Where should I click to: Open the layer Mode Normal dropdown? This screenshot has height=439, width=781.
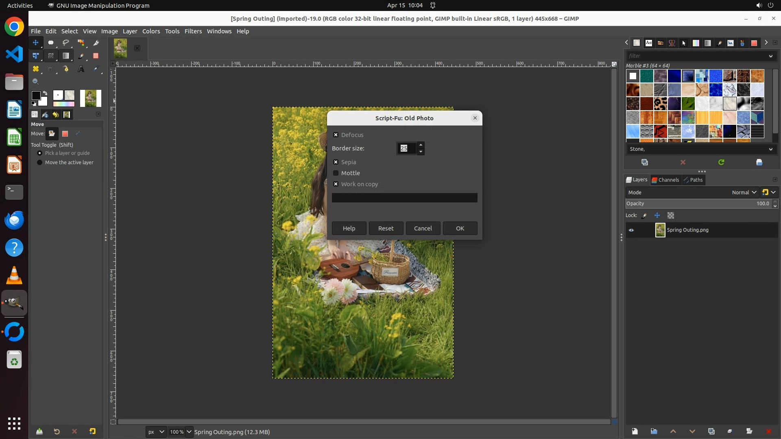[744, 193]
